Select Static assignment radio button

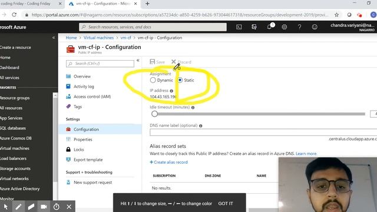click(180, 80)
